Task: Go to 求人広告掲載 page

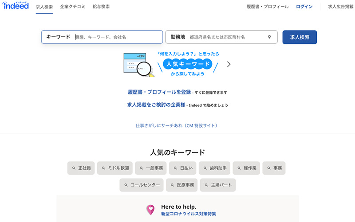Action: click(x=339, y=7)
